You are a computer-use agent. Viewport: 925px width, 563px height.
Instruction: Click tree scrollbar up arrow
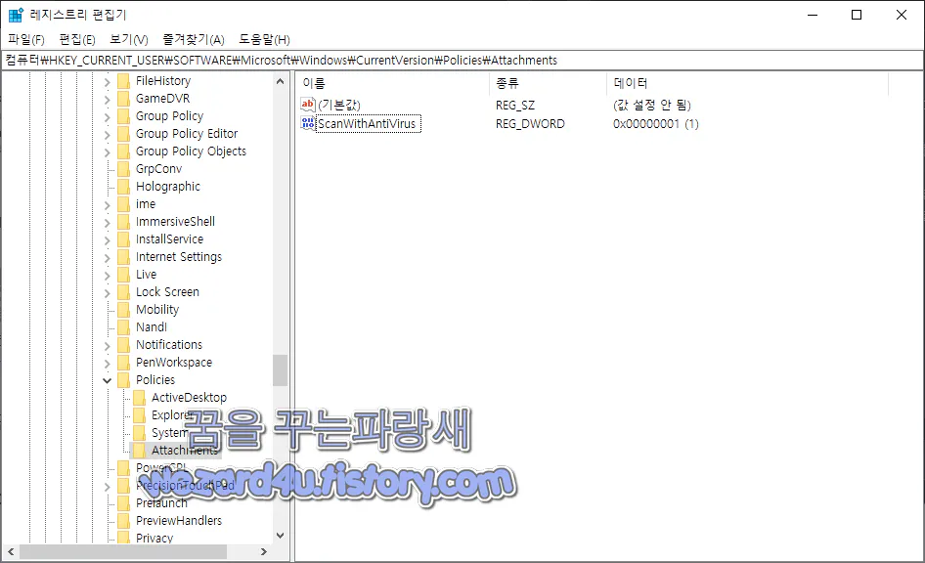(281, 81)
